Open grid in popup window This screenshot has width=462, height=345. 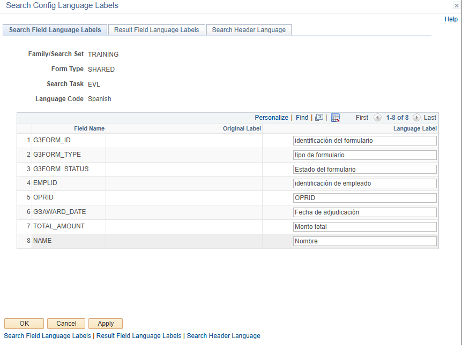click(x=319, y=117)
